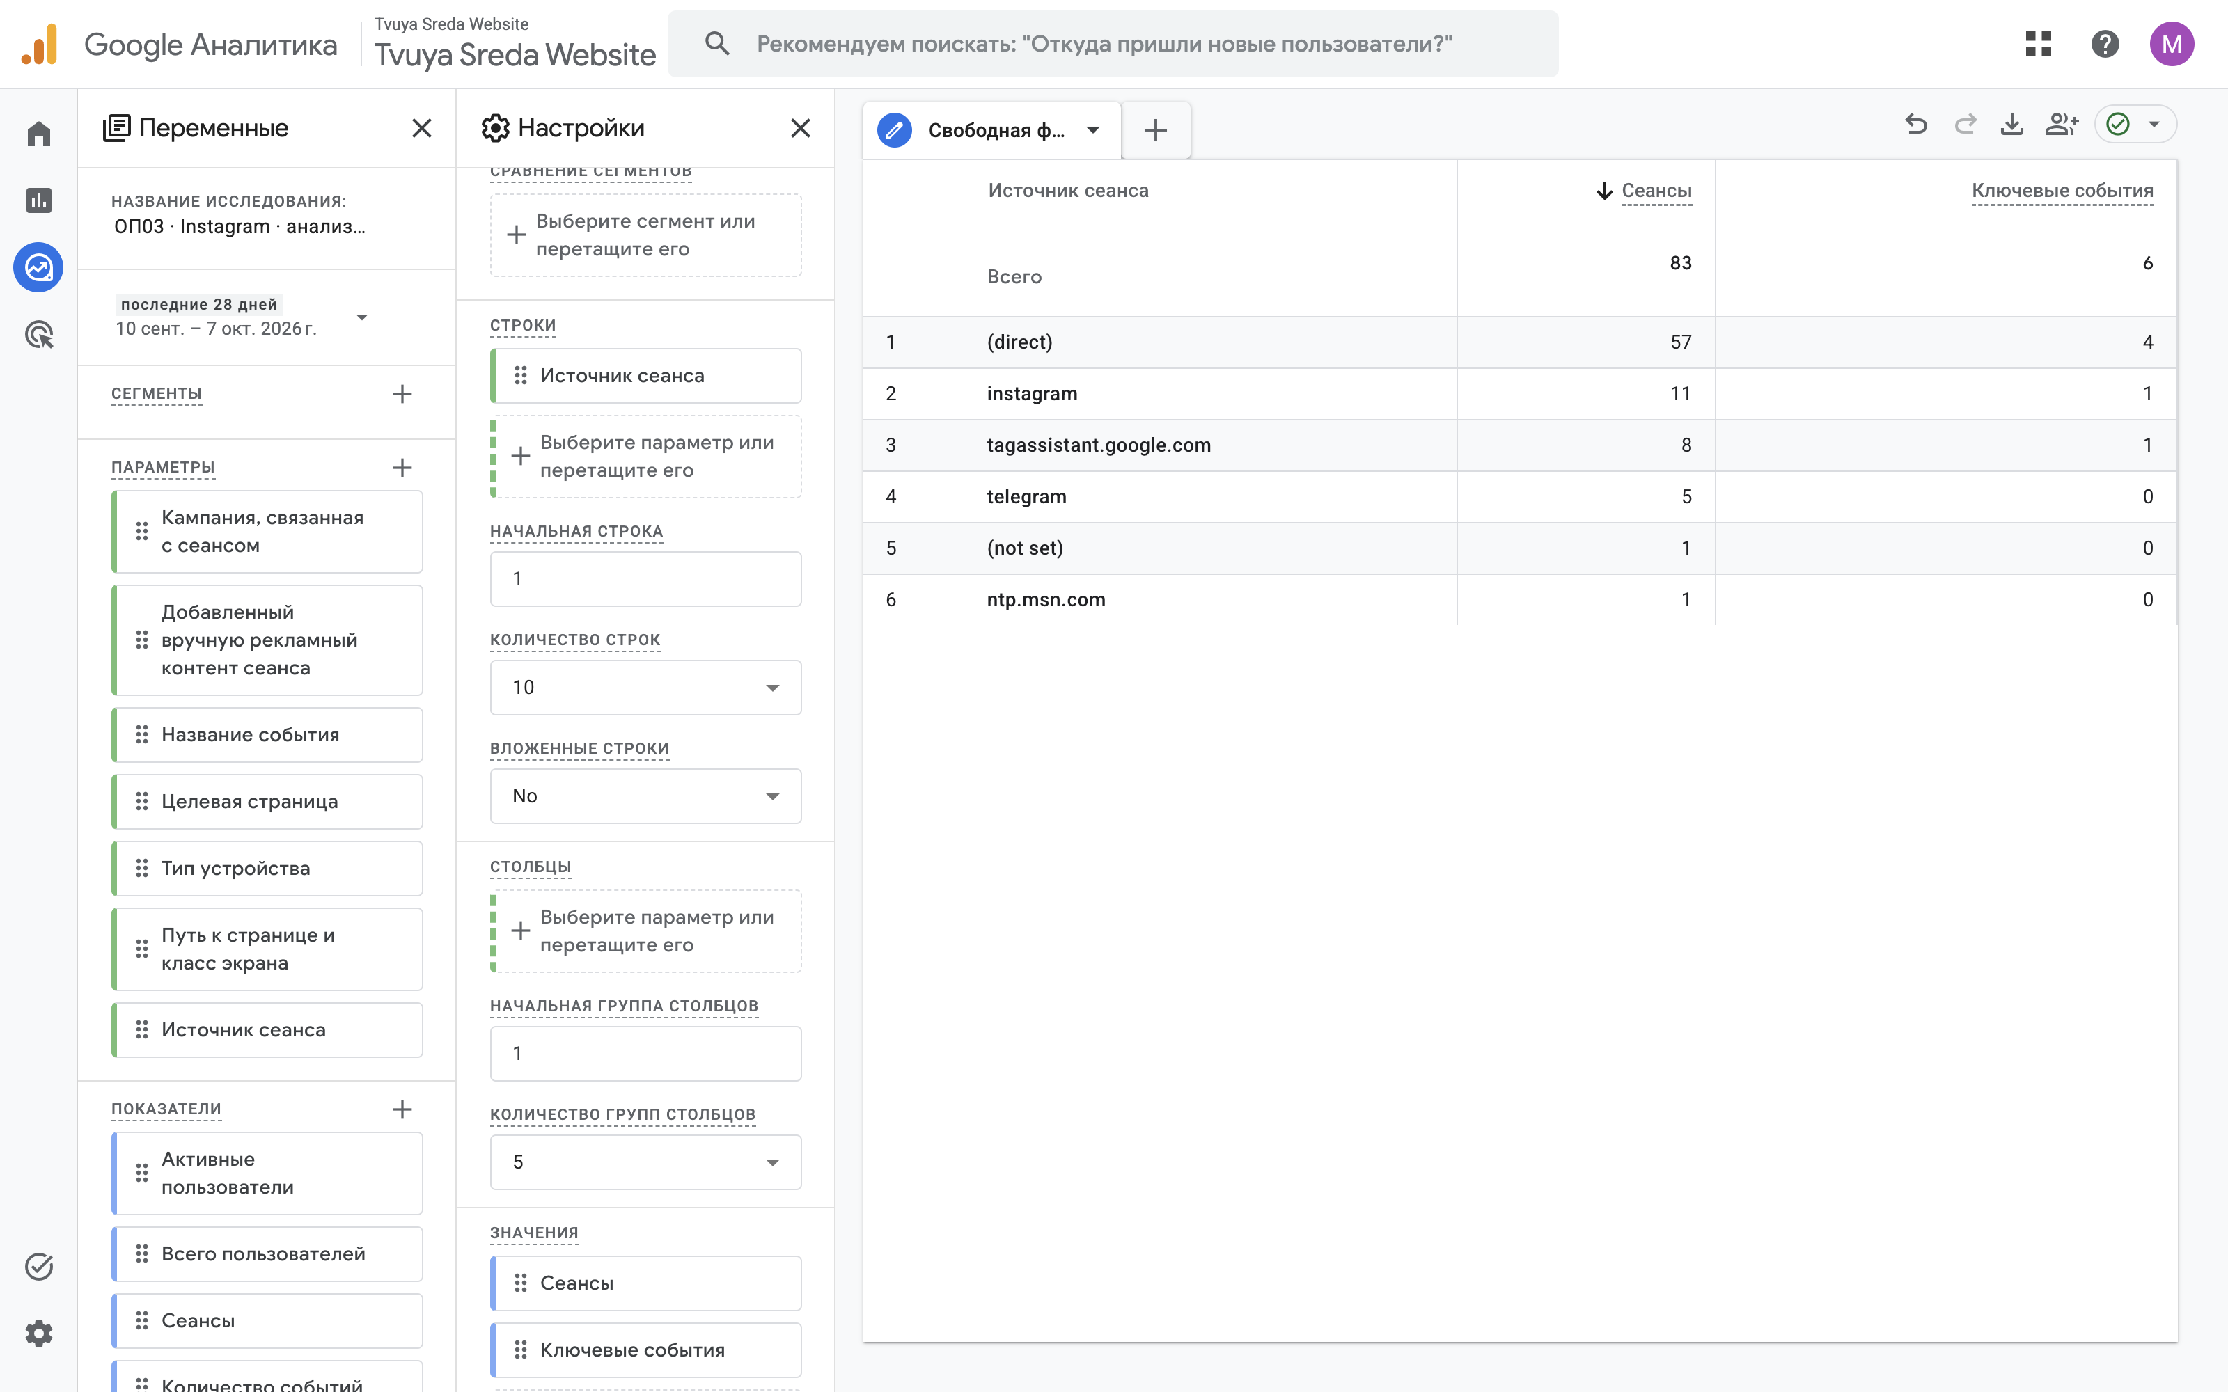Select the Тип устройства parameter chip
Image resolution: width=2228 pixels, height=1392 pixels.
pyautogui.click(x=267, y=868)
